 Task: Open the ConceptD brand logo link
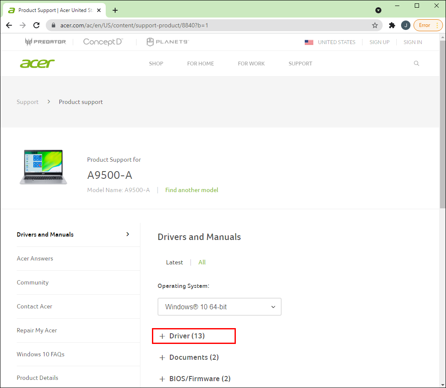[103, 42]
